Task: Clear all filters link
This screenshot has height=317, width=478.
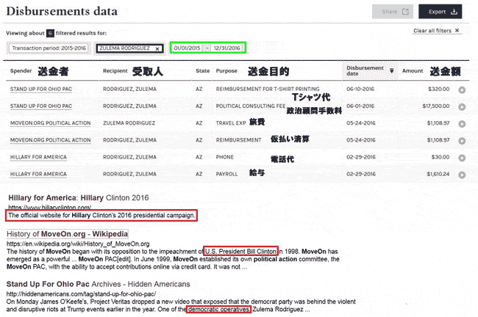Action: [437, 31]
